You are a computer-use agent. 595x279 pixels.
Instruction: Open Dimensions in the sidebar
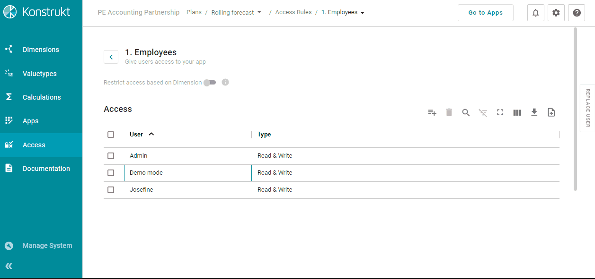pyautogui.click(x=41, y=50)
